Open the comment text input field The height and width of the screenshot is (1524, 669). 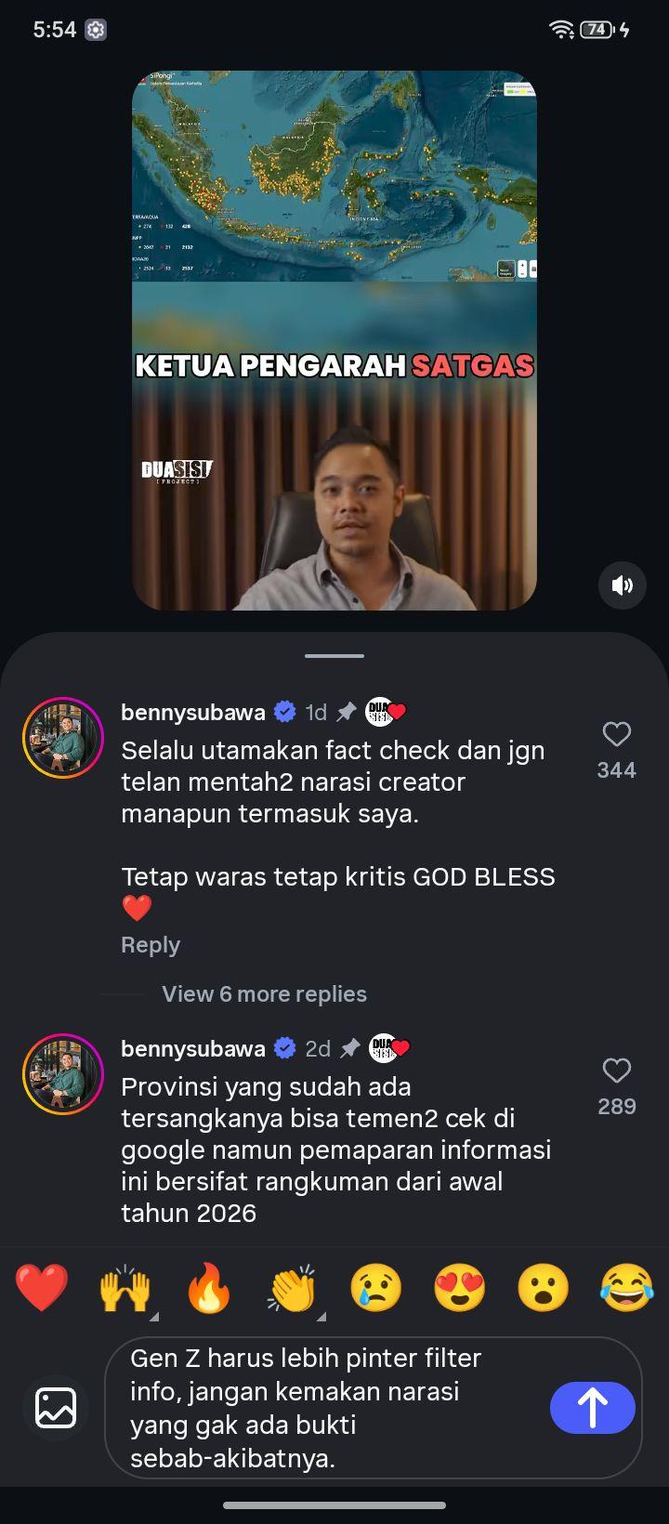tap(334, 1407)
